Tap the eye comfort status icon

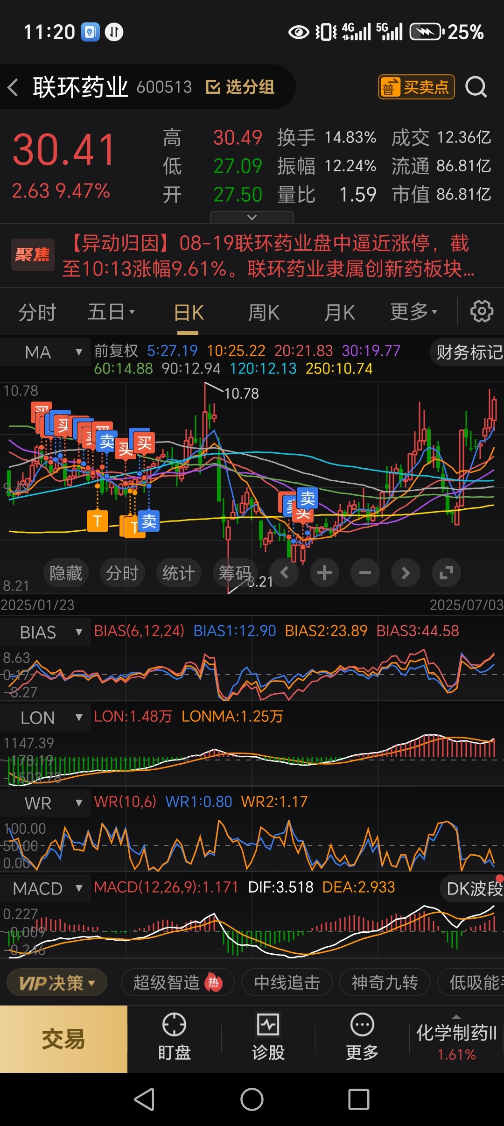coord(299,32)
